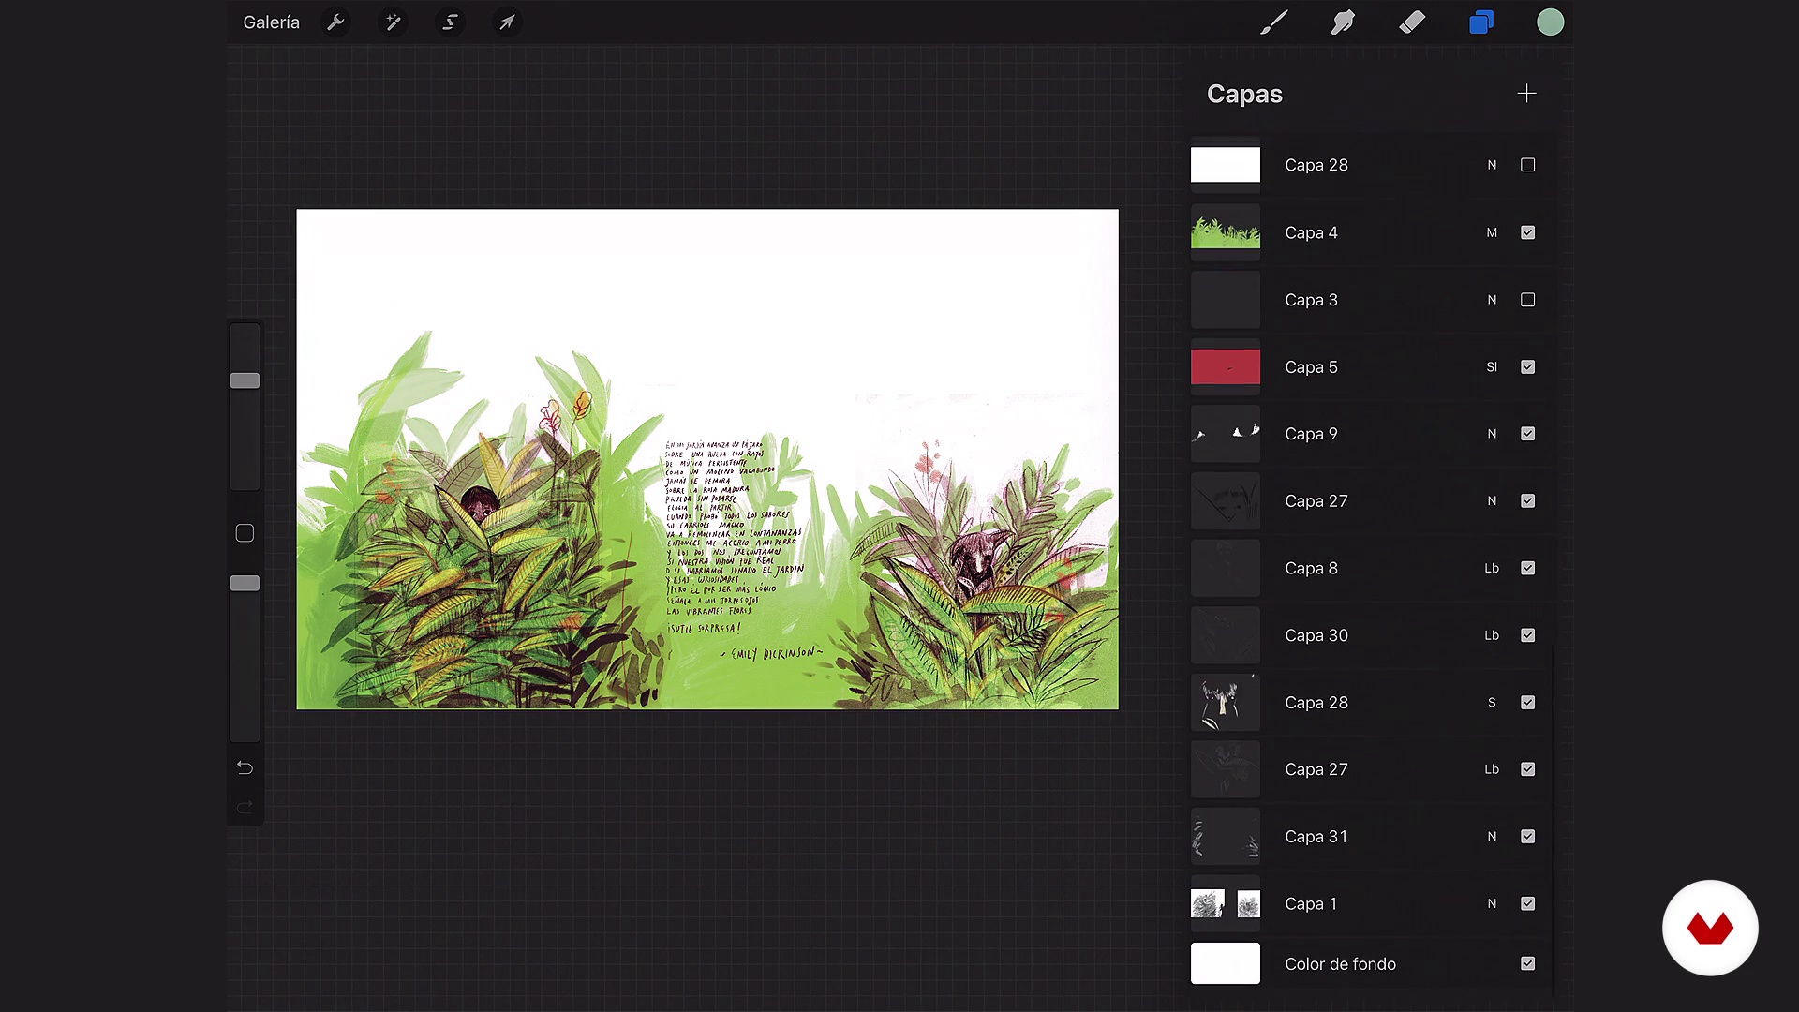Open blend mode Lb of Capa 8

[x=1492, y=568]
